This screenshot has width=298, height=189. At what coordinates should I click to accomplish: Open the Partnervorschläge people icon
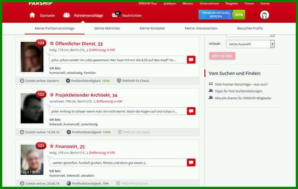click(67, 15)
